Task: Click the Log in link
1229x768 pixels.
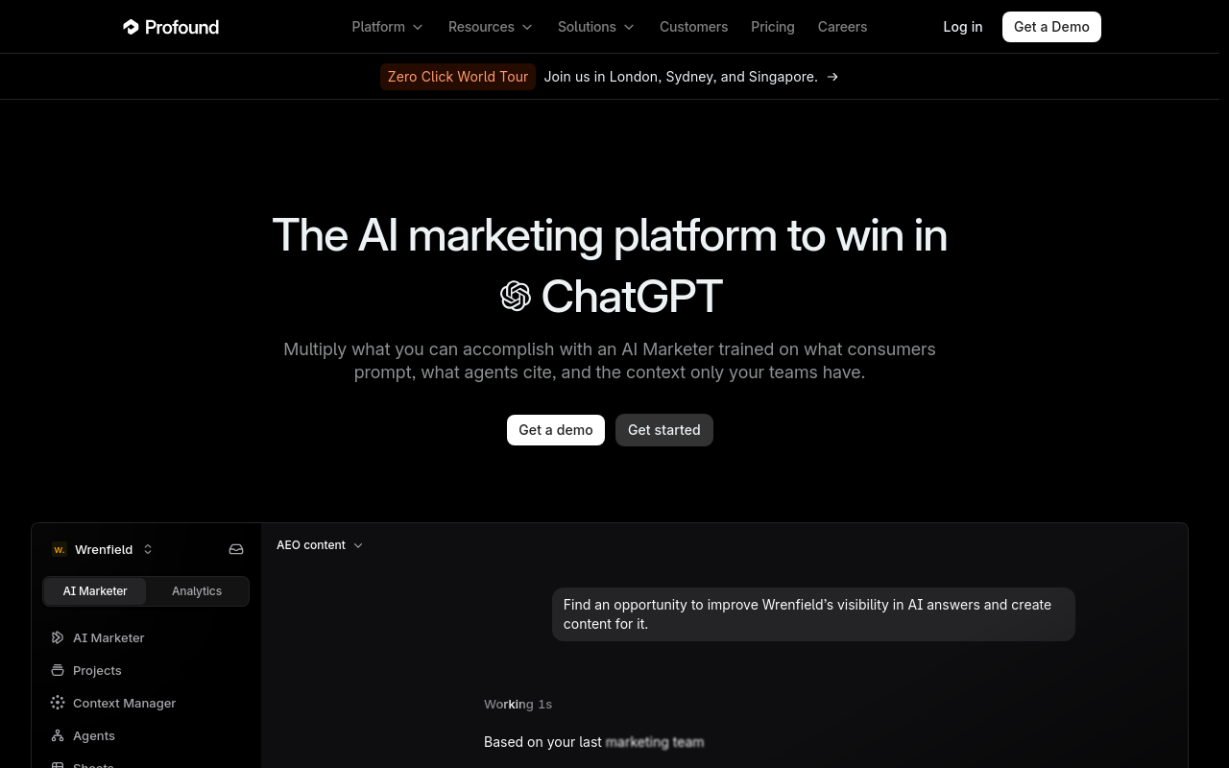Action: (x=963, y=27)
